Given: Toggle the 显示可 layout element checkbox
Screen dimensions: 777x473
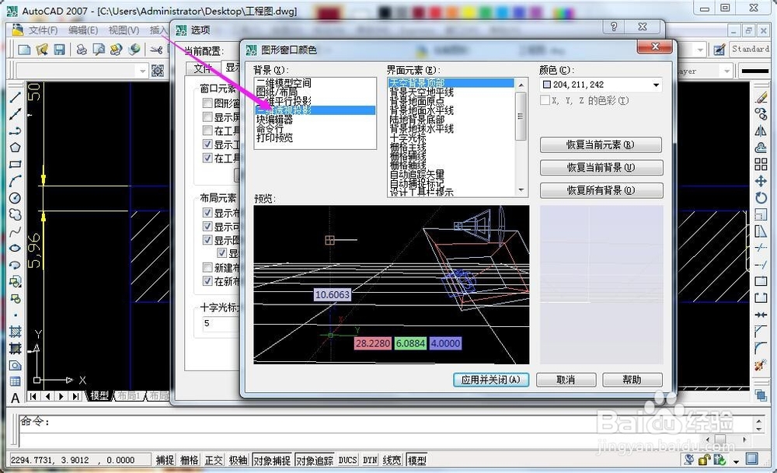Looking at the screenshot, I should point(207,226).
